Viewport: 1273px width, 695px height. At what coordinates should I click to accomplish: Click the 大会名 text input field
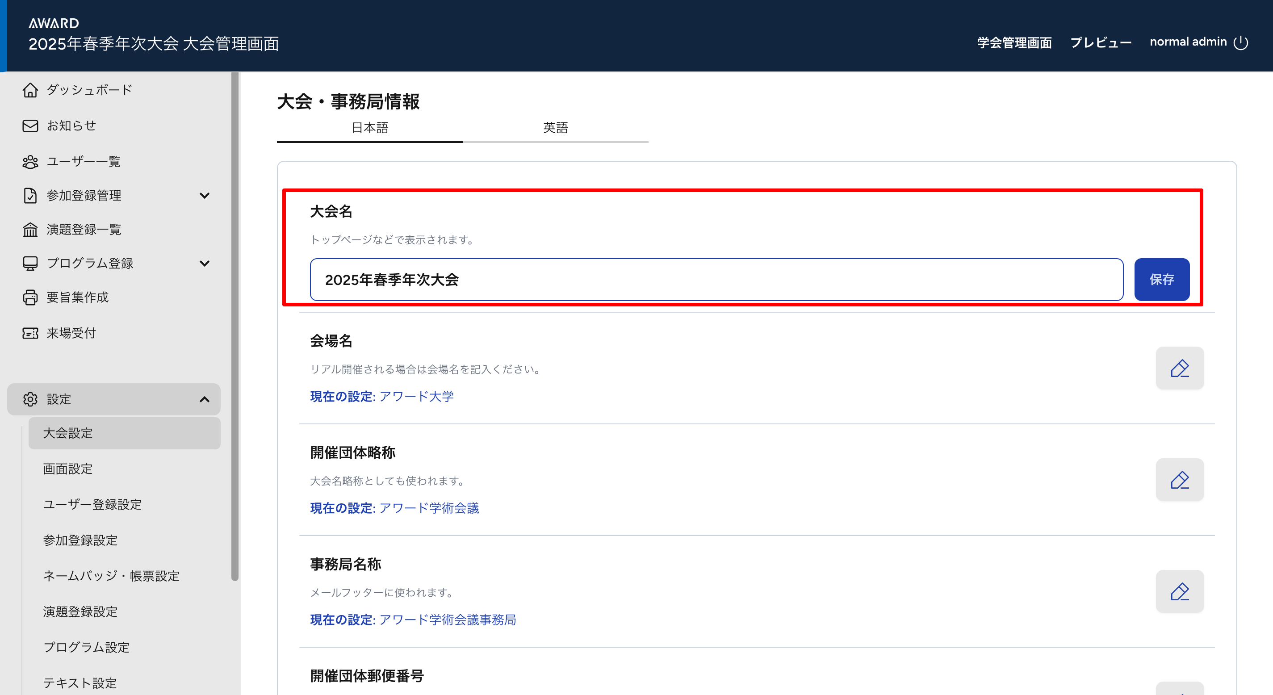click(716, 280)
